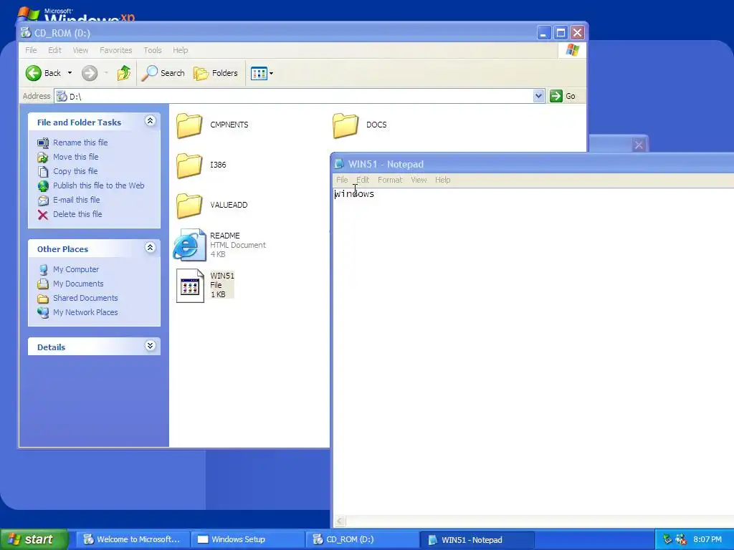
Task: Open the Start menu
Action: tap(34, 539)
